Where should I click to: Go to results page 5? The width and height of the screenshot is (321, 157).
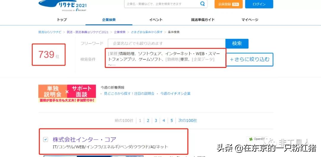pos(172,121)
